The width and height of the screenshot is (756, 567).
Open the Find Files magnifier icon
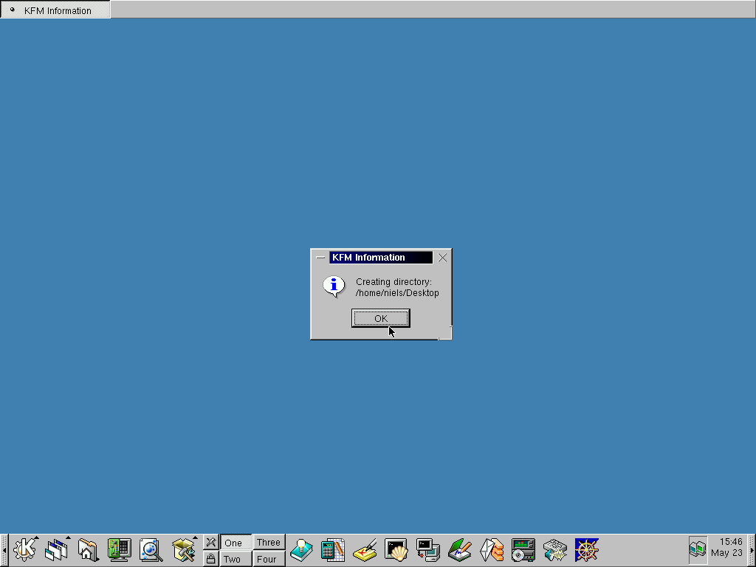point(151,549)
